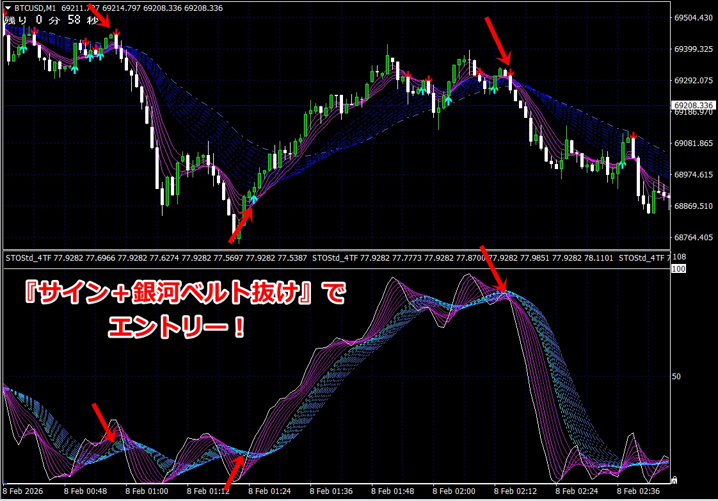Click the 8 Feb 00:48 time label

[85, 491]
